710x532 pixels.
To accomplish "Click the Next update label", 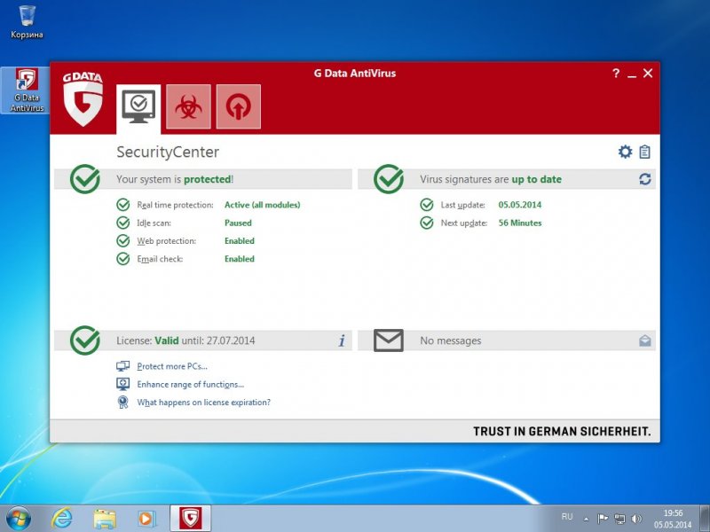I will click(x=464, y=223).
